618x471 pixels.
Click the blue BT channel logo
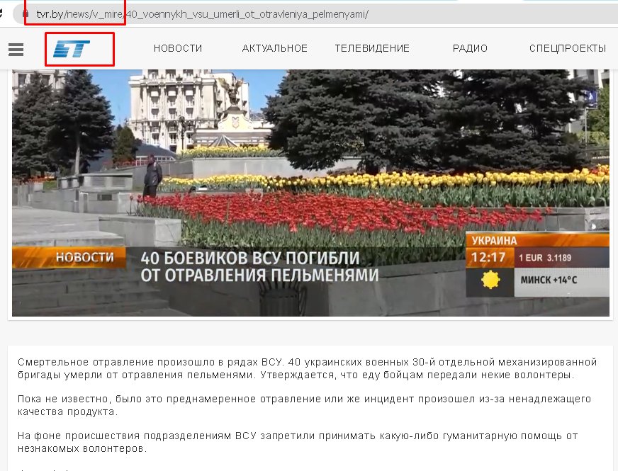pos(72,49)
